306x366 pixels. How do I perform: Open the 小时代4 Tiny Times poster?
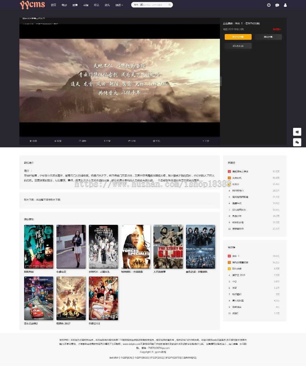point(103,247)
